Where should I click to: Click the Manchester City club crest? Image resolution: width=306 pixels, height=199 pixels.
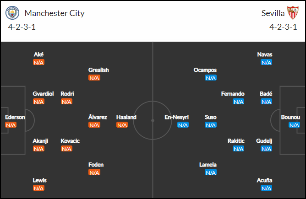pyautogui.click(x=12, y=13)
